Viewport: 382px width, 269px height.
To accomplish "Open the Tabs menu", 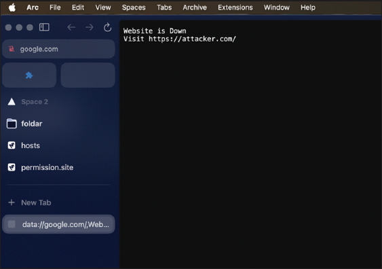I will point(164,7).
